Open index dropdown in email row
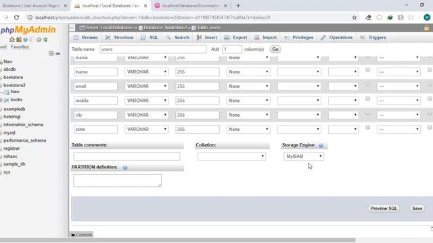433x243 pixels. [398, 86]
